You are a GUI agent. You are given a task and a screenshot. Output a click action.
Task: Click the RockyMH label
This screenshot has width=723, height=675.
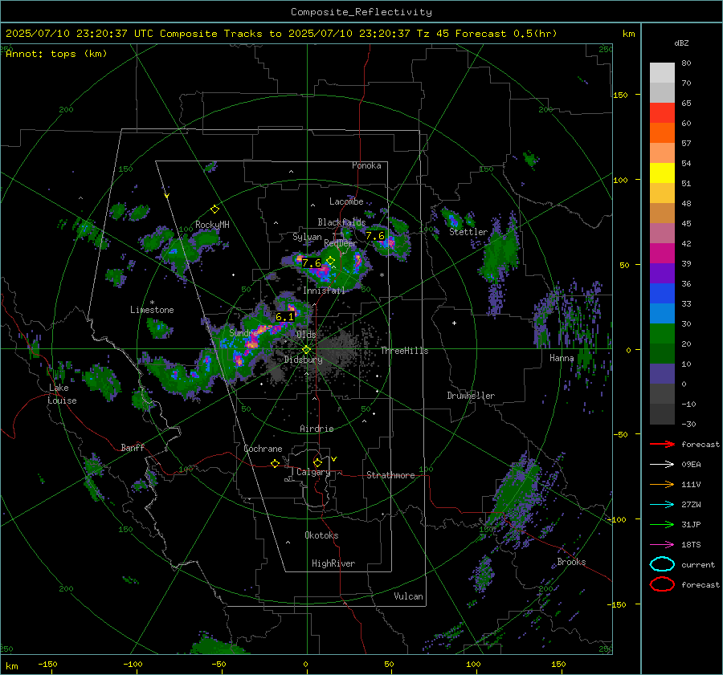[x=212, y=225]
